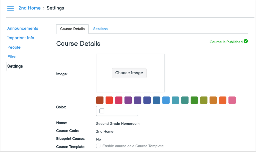Open the People page link
Image resolution: width=256 pixels, height=152 pixels.
tap(14, 47)
